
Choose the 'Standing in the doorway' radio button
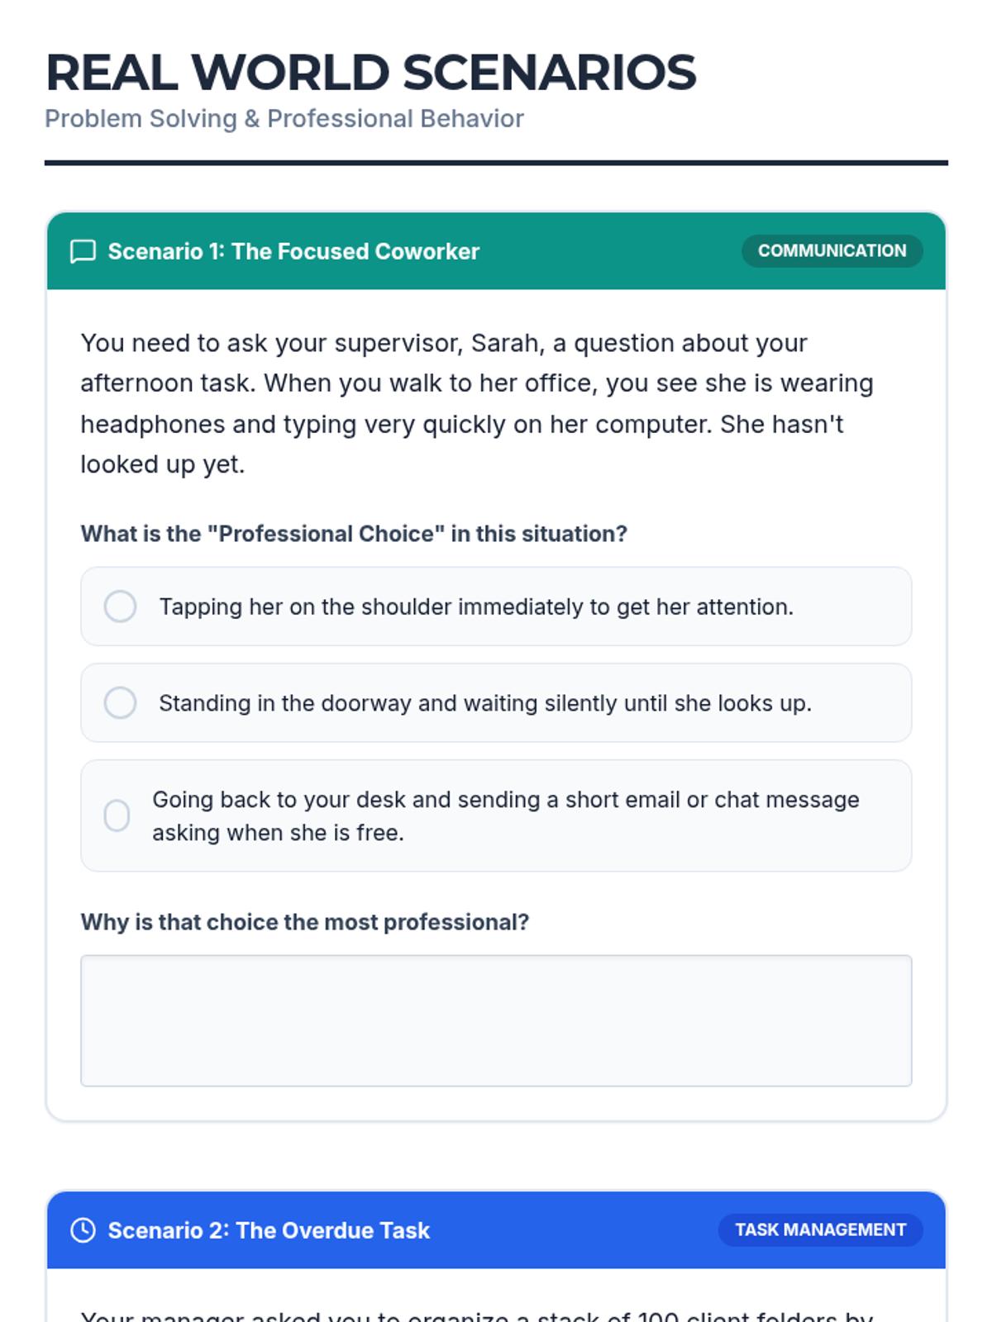click(x=121, y=703)
